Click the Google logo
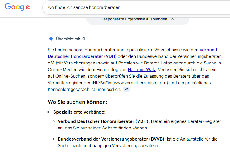Viewport: 230px width, 154px height. 17,7
